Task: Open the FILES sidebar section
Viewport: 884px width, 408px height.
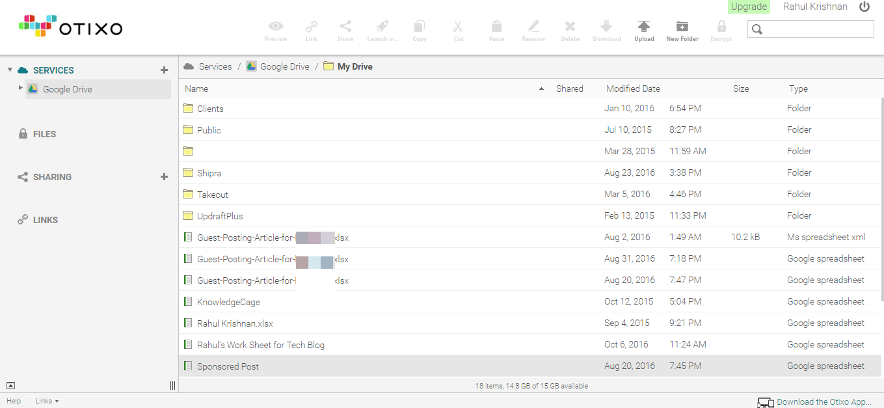Action: [x=45, y=134]
